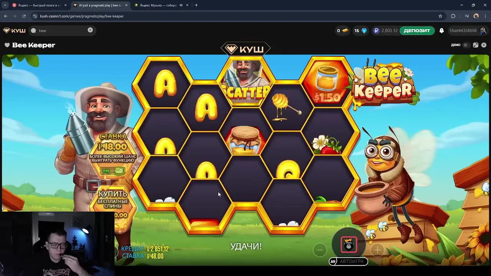The width and height of the screenshot is (491, 276).
Task: Mute the Яндекс Музыка tab audio icon
Action: pos(181,5)
